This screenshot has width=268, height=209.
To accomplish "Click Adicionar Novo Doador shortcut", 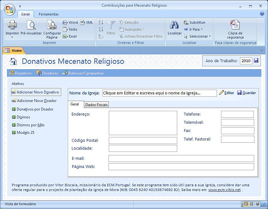I will coord(34,101).
